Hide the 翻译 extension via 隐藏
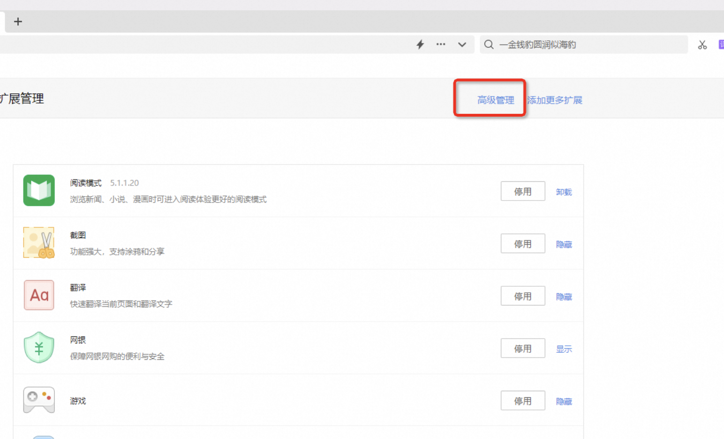 (x=564, y=297)
